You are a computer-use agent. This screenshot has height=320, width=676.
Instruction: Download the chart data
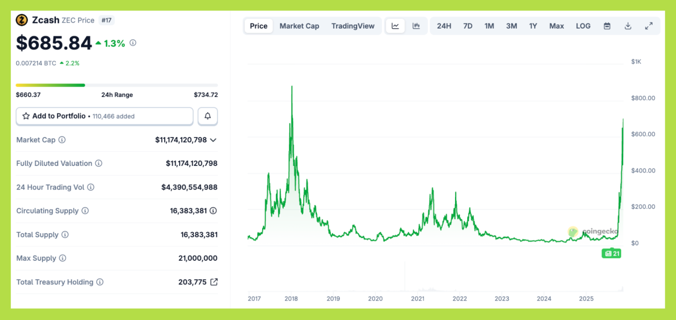tap(628, 26)
